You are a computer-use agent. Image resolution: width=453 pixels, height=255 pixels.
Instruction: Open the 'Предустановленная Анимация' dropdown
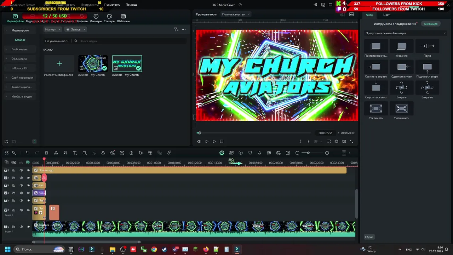tap(406, 33)
